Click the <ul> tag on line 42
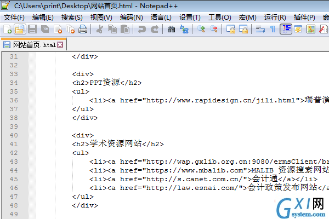329x219 pixels. pos(81,153)
